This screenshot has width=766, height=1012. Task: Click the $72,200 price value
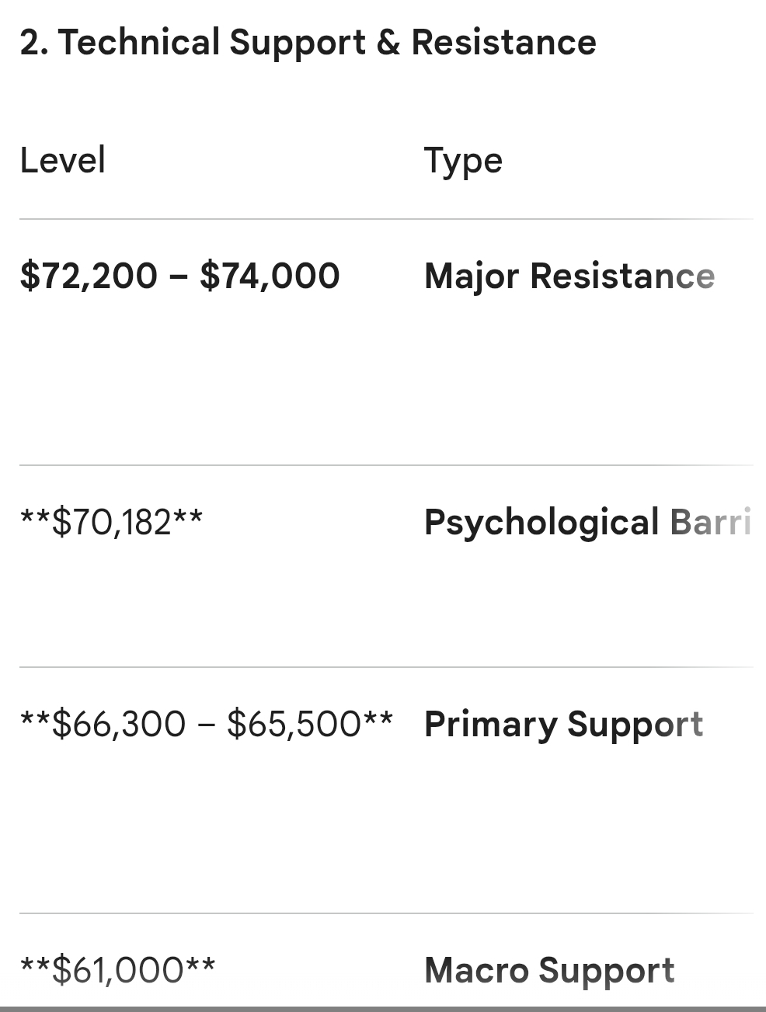[x=89, y=276]
